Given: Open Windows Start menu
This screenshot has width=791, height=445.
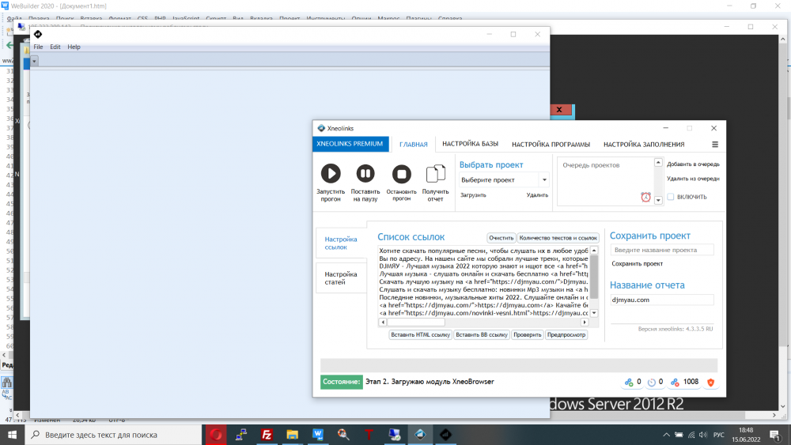Looking at the screenshot, I should [12, 435].
